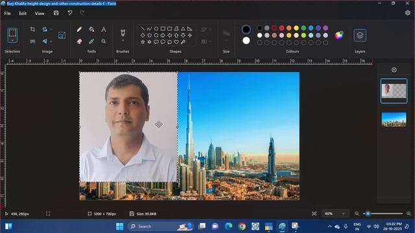The image size is (415, 233).
Task: Select the Eraser tool
Action: coord(79,41)
